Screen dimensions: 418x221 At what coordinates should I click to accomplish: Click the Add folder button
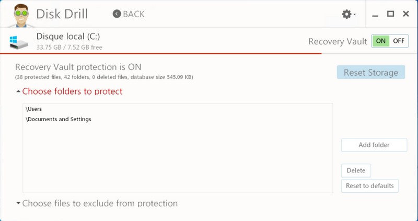point(373,145)
